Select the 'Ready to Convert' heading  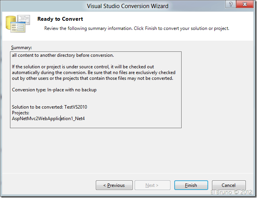(60, 19)
